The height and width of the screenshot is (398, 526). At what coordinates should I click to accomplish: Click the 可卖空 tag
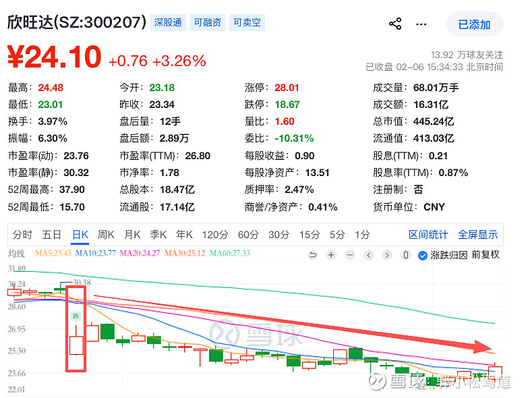point(247,22)
